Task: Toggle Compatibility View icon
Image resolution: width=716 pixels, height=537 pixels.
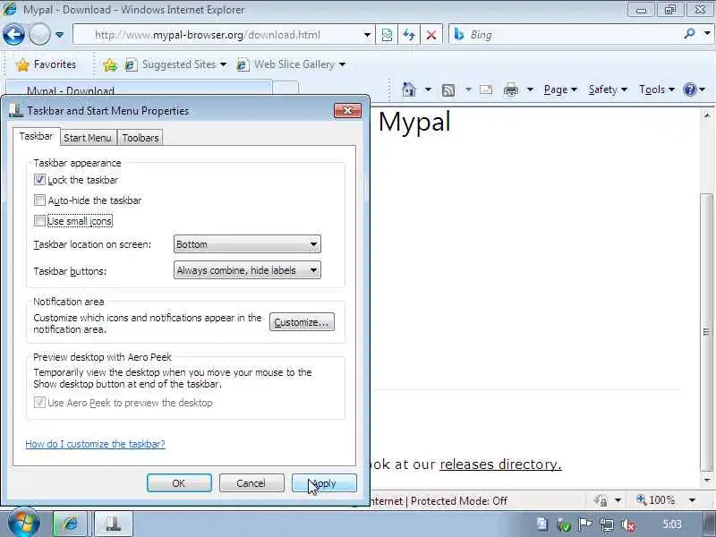Action: 387,35
